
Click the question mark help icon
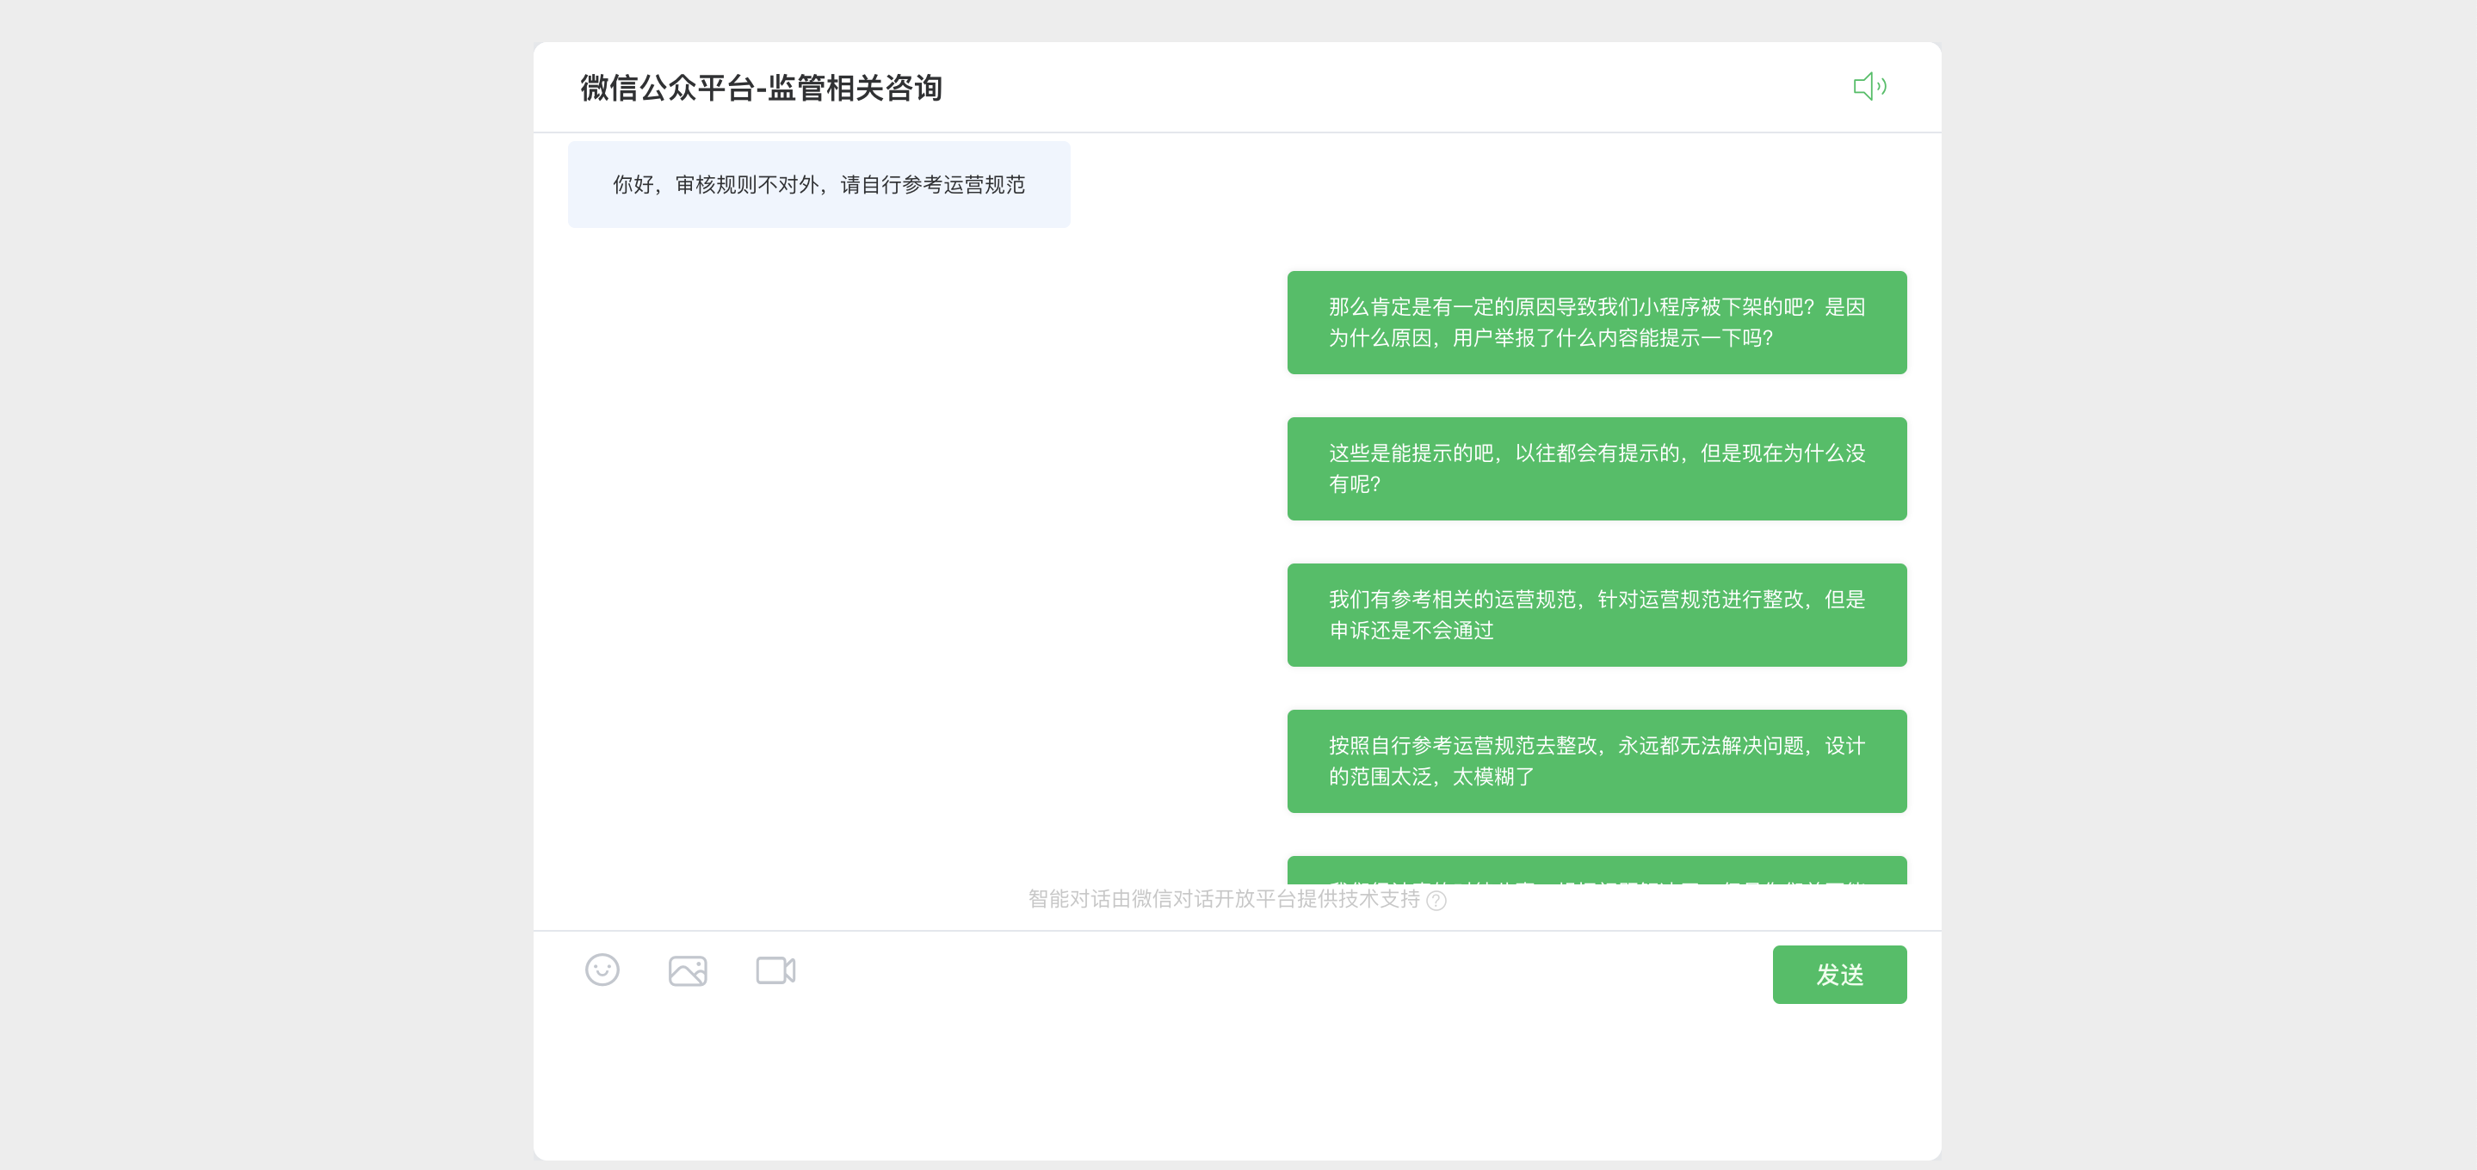click(1436, 900)
